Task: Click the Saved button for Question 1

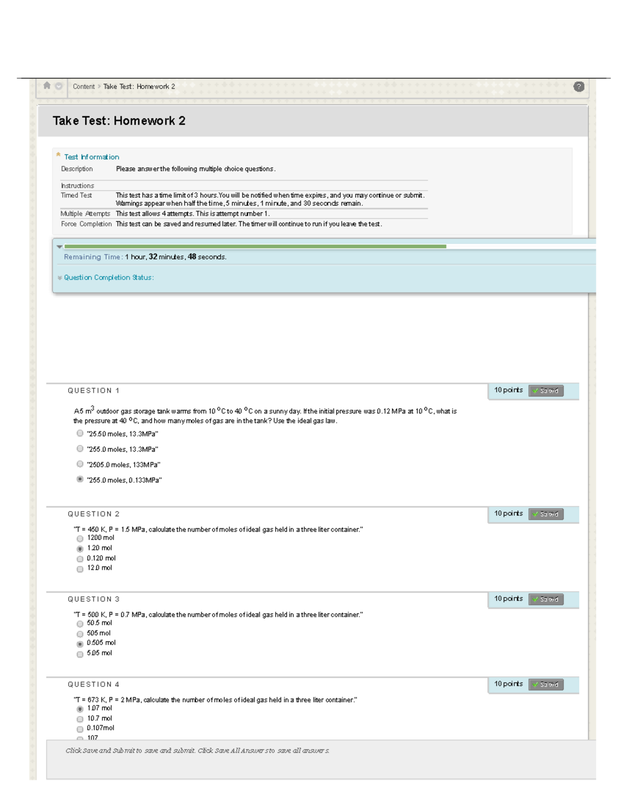Action: point(546,391)
